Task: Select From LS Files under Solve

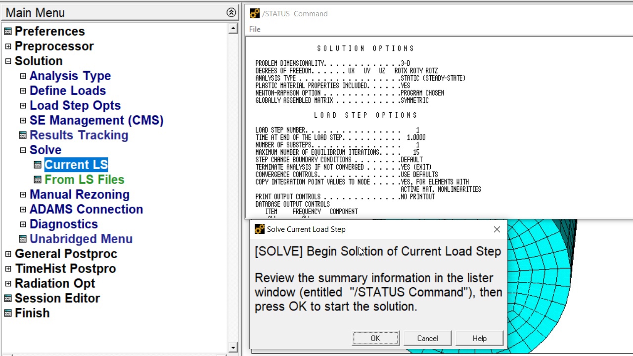Action: click(84, 179)
